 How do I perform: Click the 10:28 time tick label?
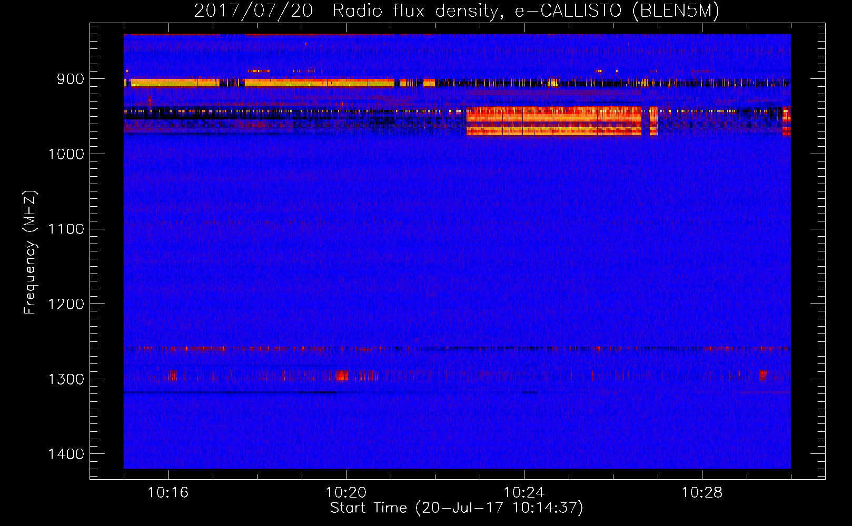tap(702, 493)
